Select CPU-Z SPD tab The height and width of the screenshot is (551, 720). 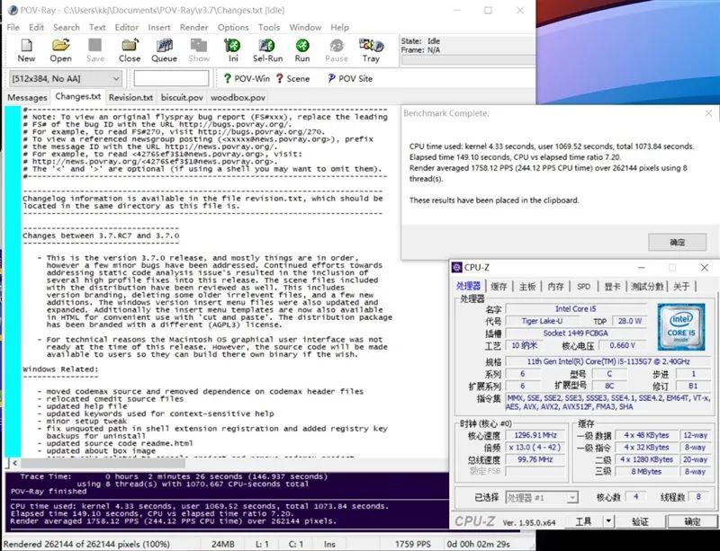583,286
